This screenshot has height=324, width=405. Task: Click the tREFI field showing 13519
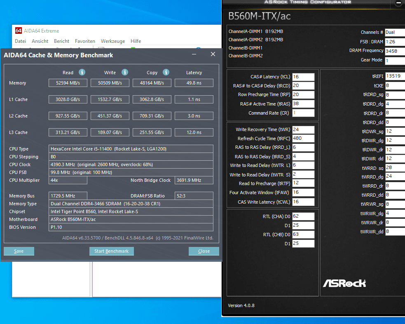pos(395,76)
